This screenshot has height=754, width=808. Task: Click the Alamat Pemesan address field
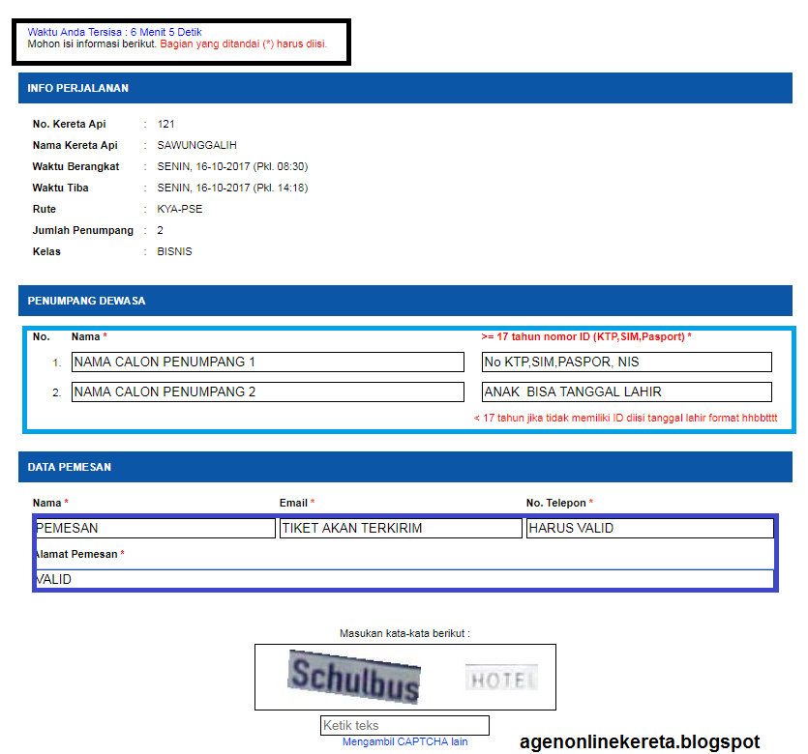[404, 579]
